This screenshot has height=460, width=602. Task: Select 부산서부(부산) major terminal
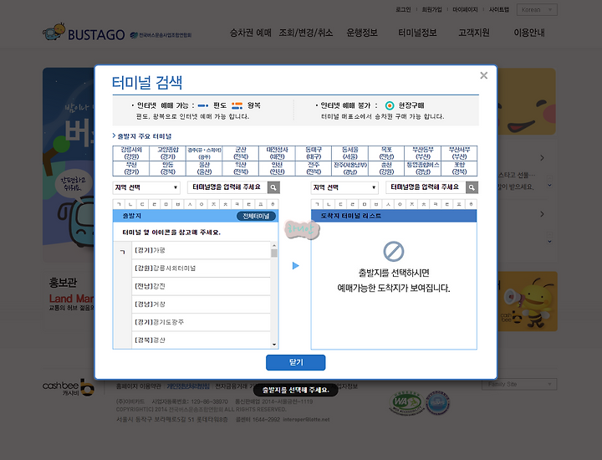[459, 153]
